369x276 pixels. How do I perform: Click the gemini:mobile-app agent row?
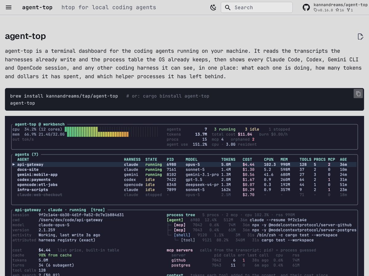click(184, 174)
